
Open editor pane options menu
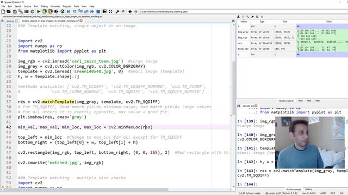(x=233, y=21)
